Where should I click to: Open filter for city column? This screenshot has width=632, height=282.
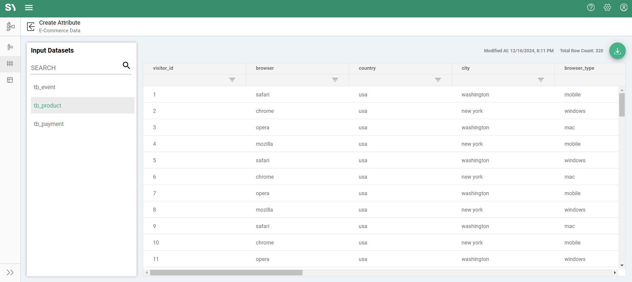(x=540, y=80)
